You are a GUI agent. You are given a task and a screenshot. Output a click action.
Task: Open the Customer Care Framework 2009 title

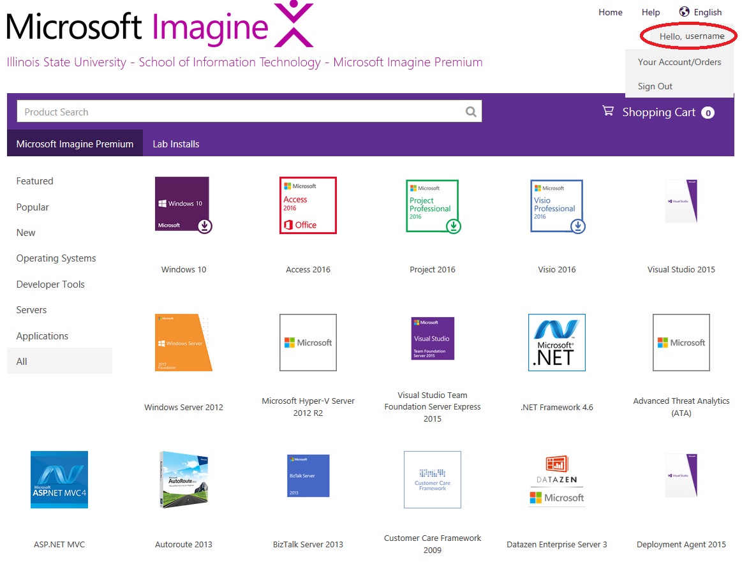pyautogui.click(x=433, y=544)
